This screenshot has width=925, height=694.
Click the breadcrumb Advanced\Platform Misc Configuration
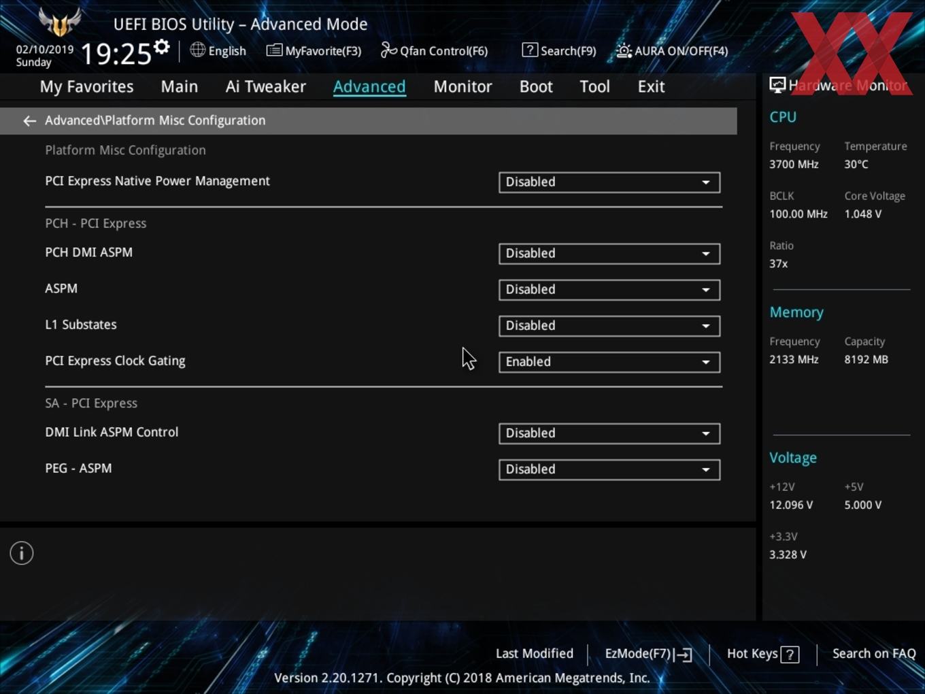[x=155, y=120]
